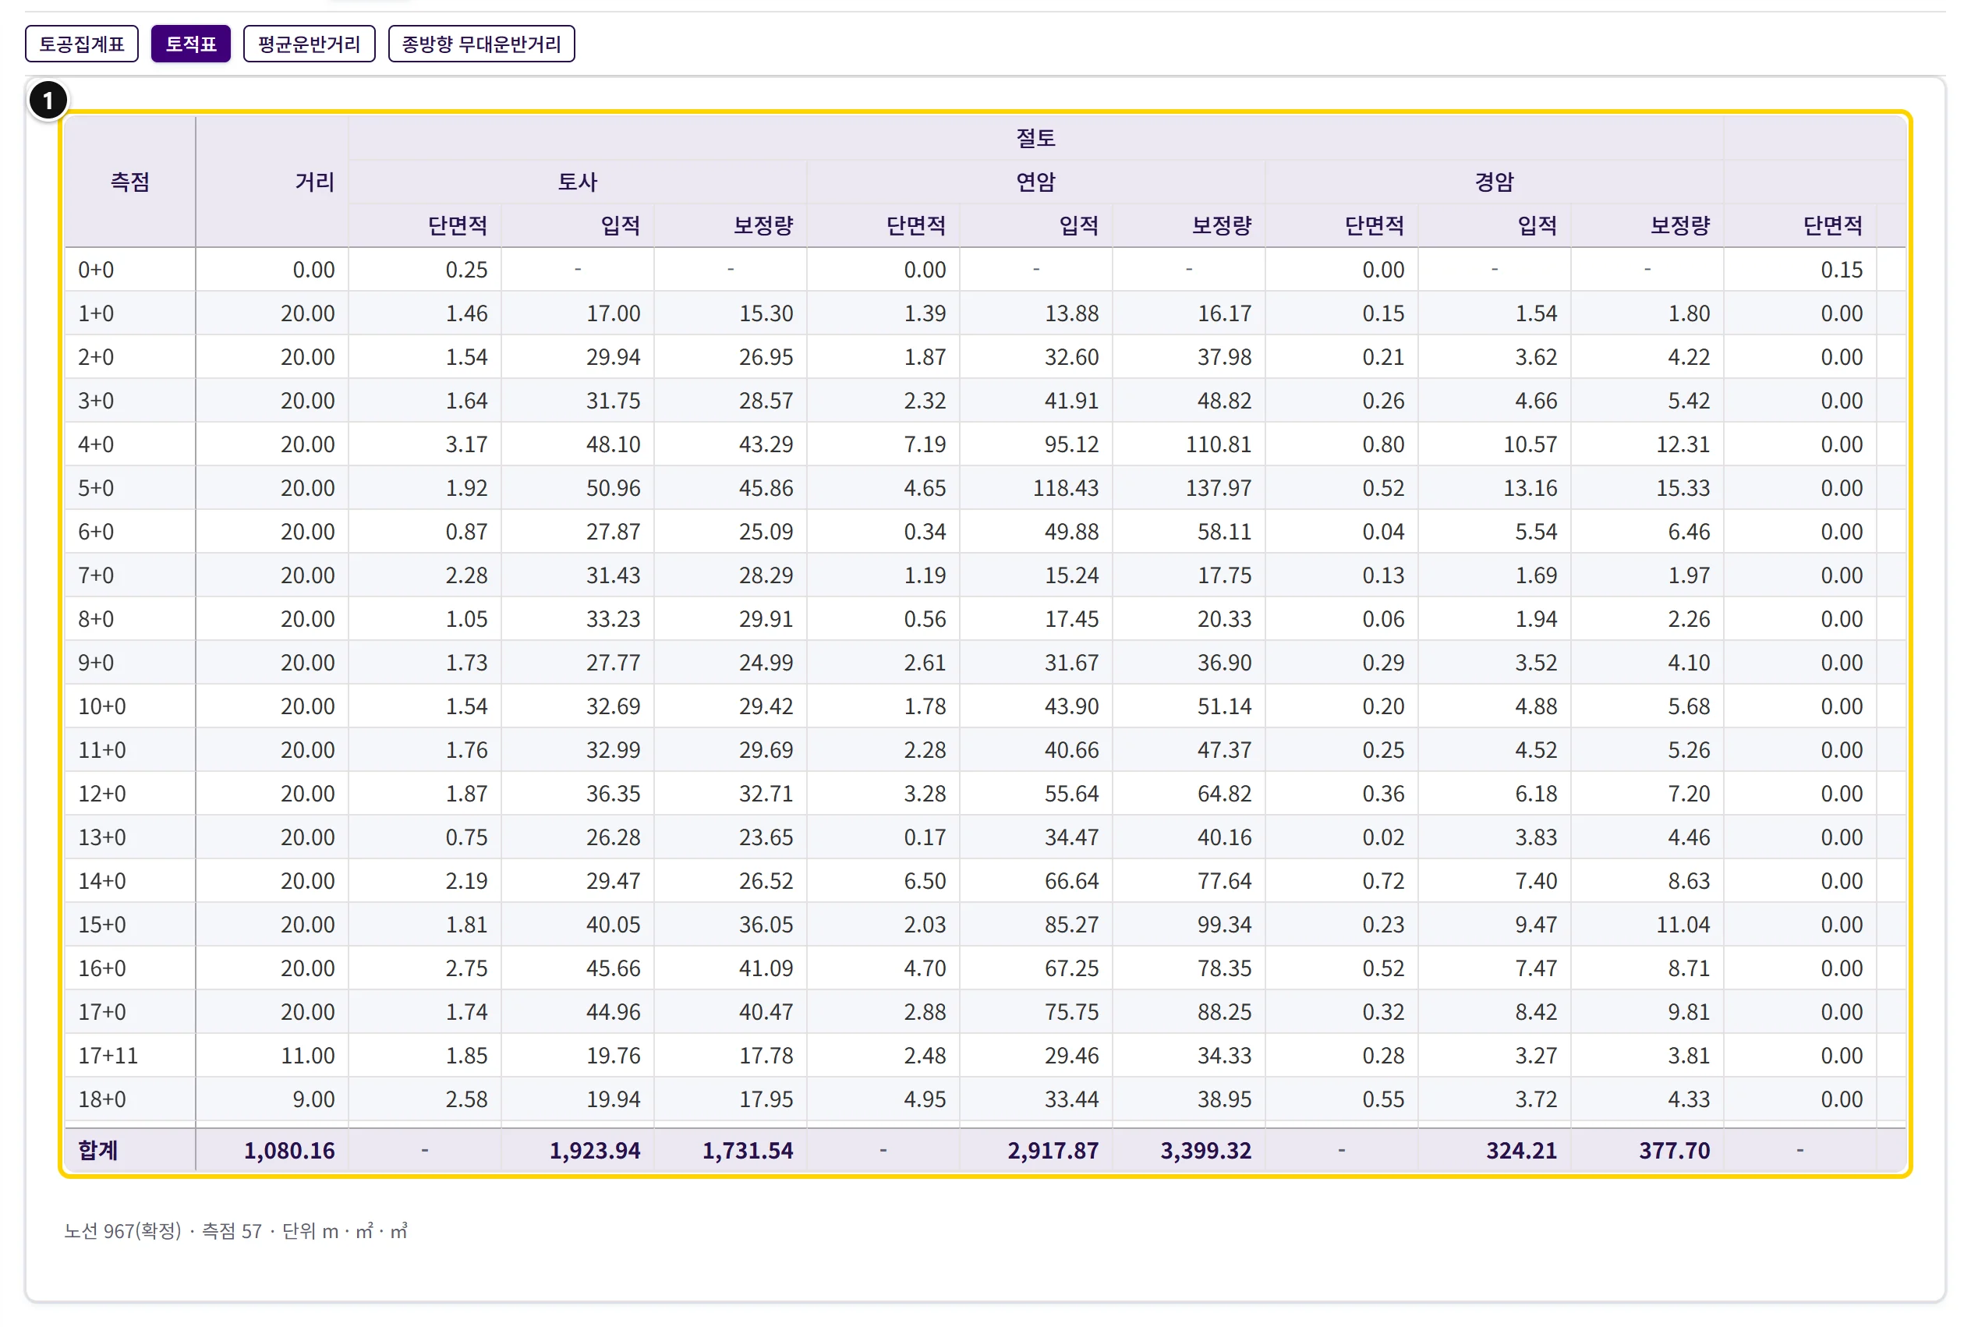Click 경암 입적 total 324.21

tap(1522, 1151)
